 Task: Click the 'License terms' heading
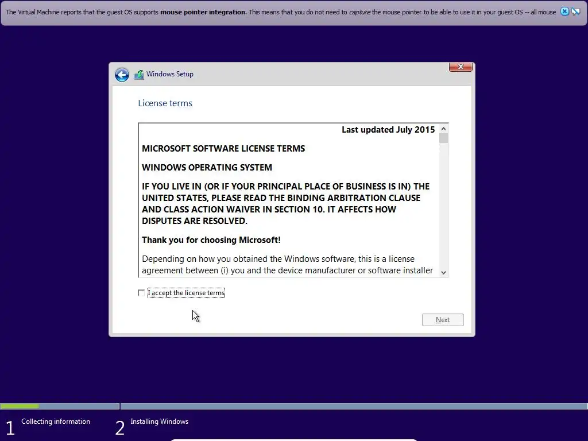pyautogui.click(x=165, y=103)
